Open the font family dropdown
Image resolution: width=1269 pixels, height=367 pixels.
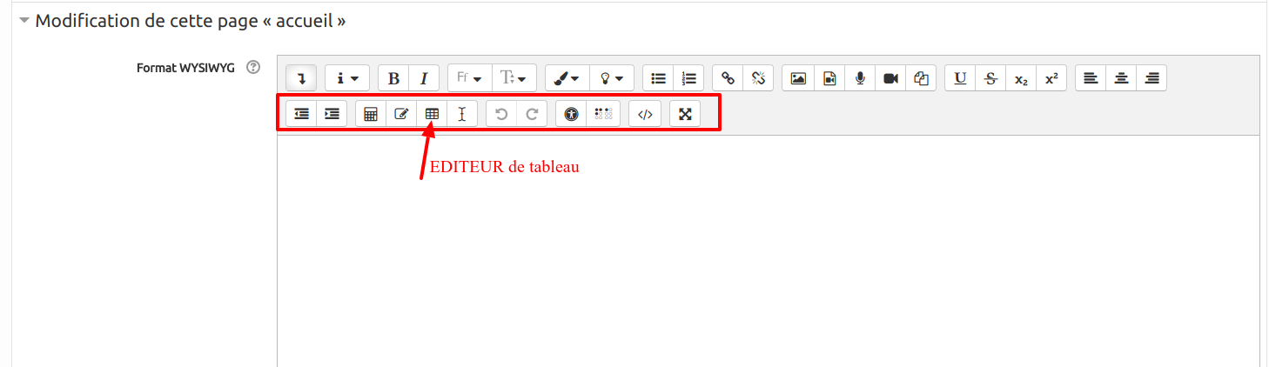(470, 78)
